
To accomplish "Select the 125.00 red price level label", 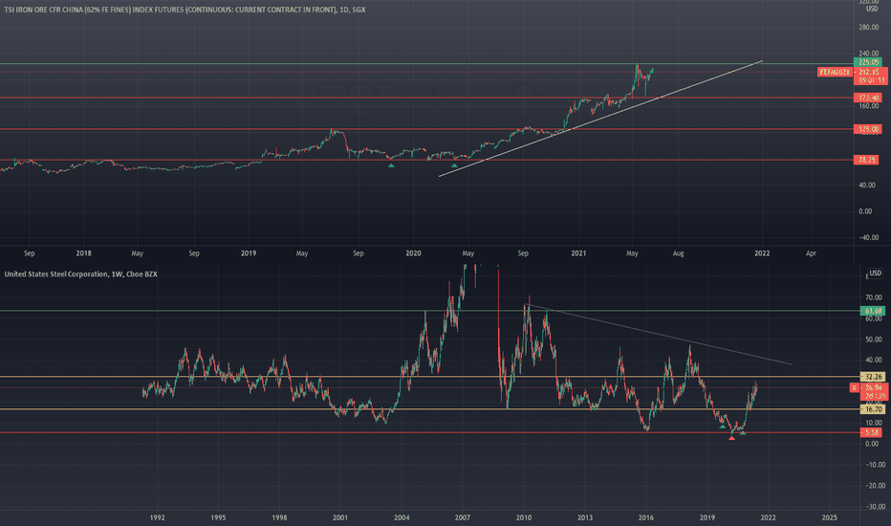I will click(x=868, y=130).
